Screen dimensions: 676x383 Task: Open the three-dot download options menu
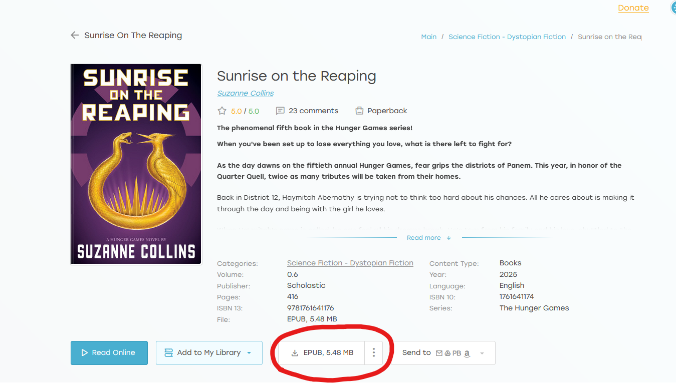(x=374, y=352)
